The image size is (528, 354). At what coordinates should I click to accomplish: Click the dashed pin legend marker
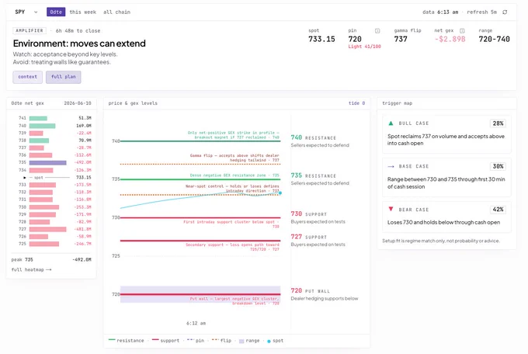[190, 340]
